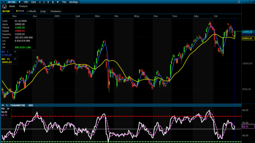The image size is (255, 143).
Task: Click the download arrow icon beside XU100
Action: [x=19, y=2]
